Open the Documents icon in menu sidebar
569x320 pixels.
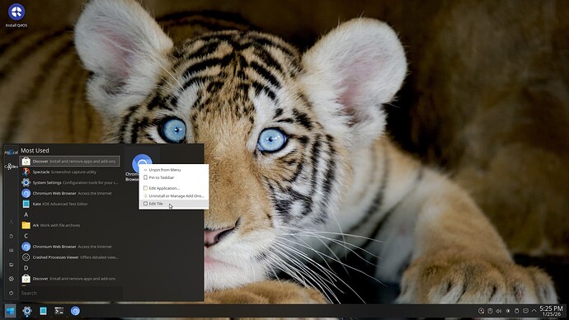coord(12,236)
